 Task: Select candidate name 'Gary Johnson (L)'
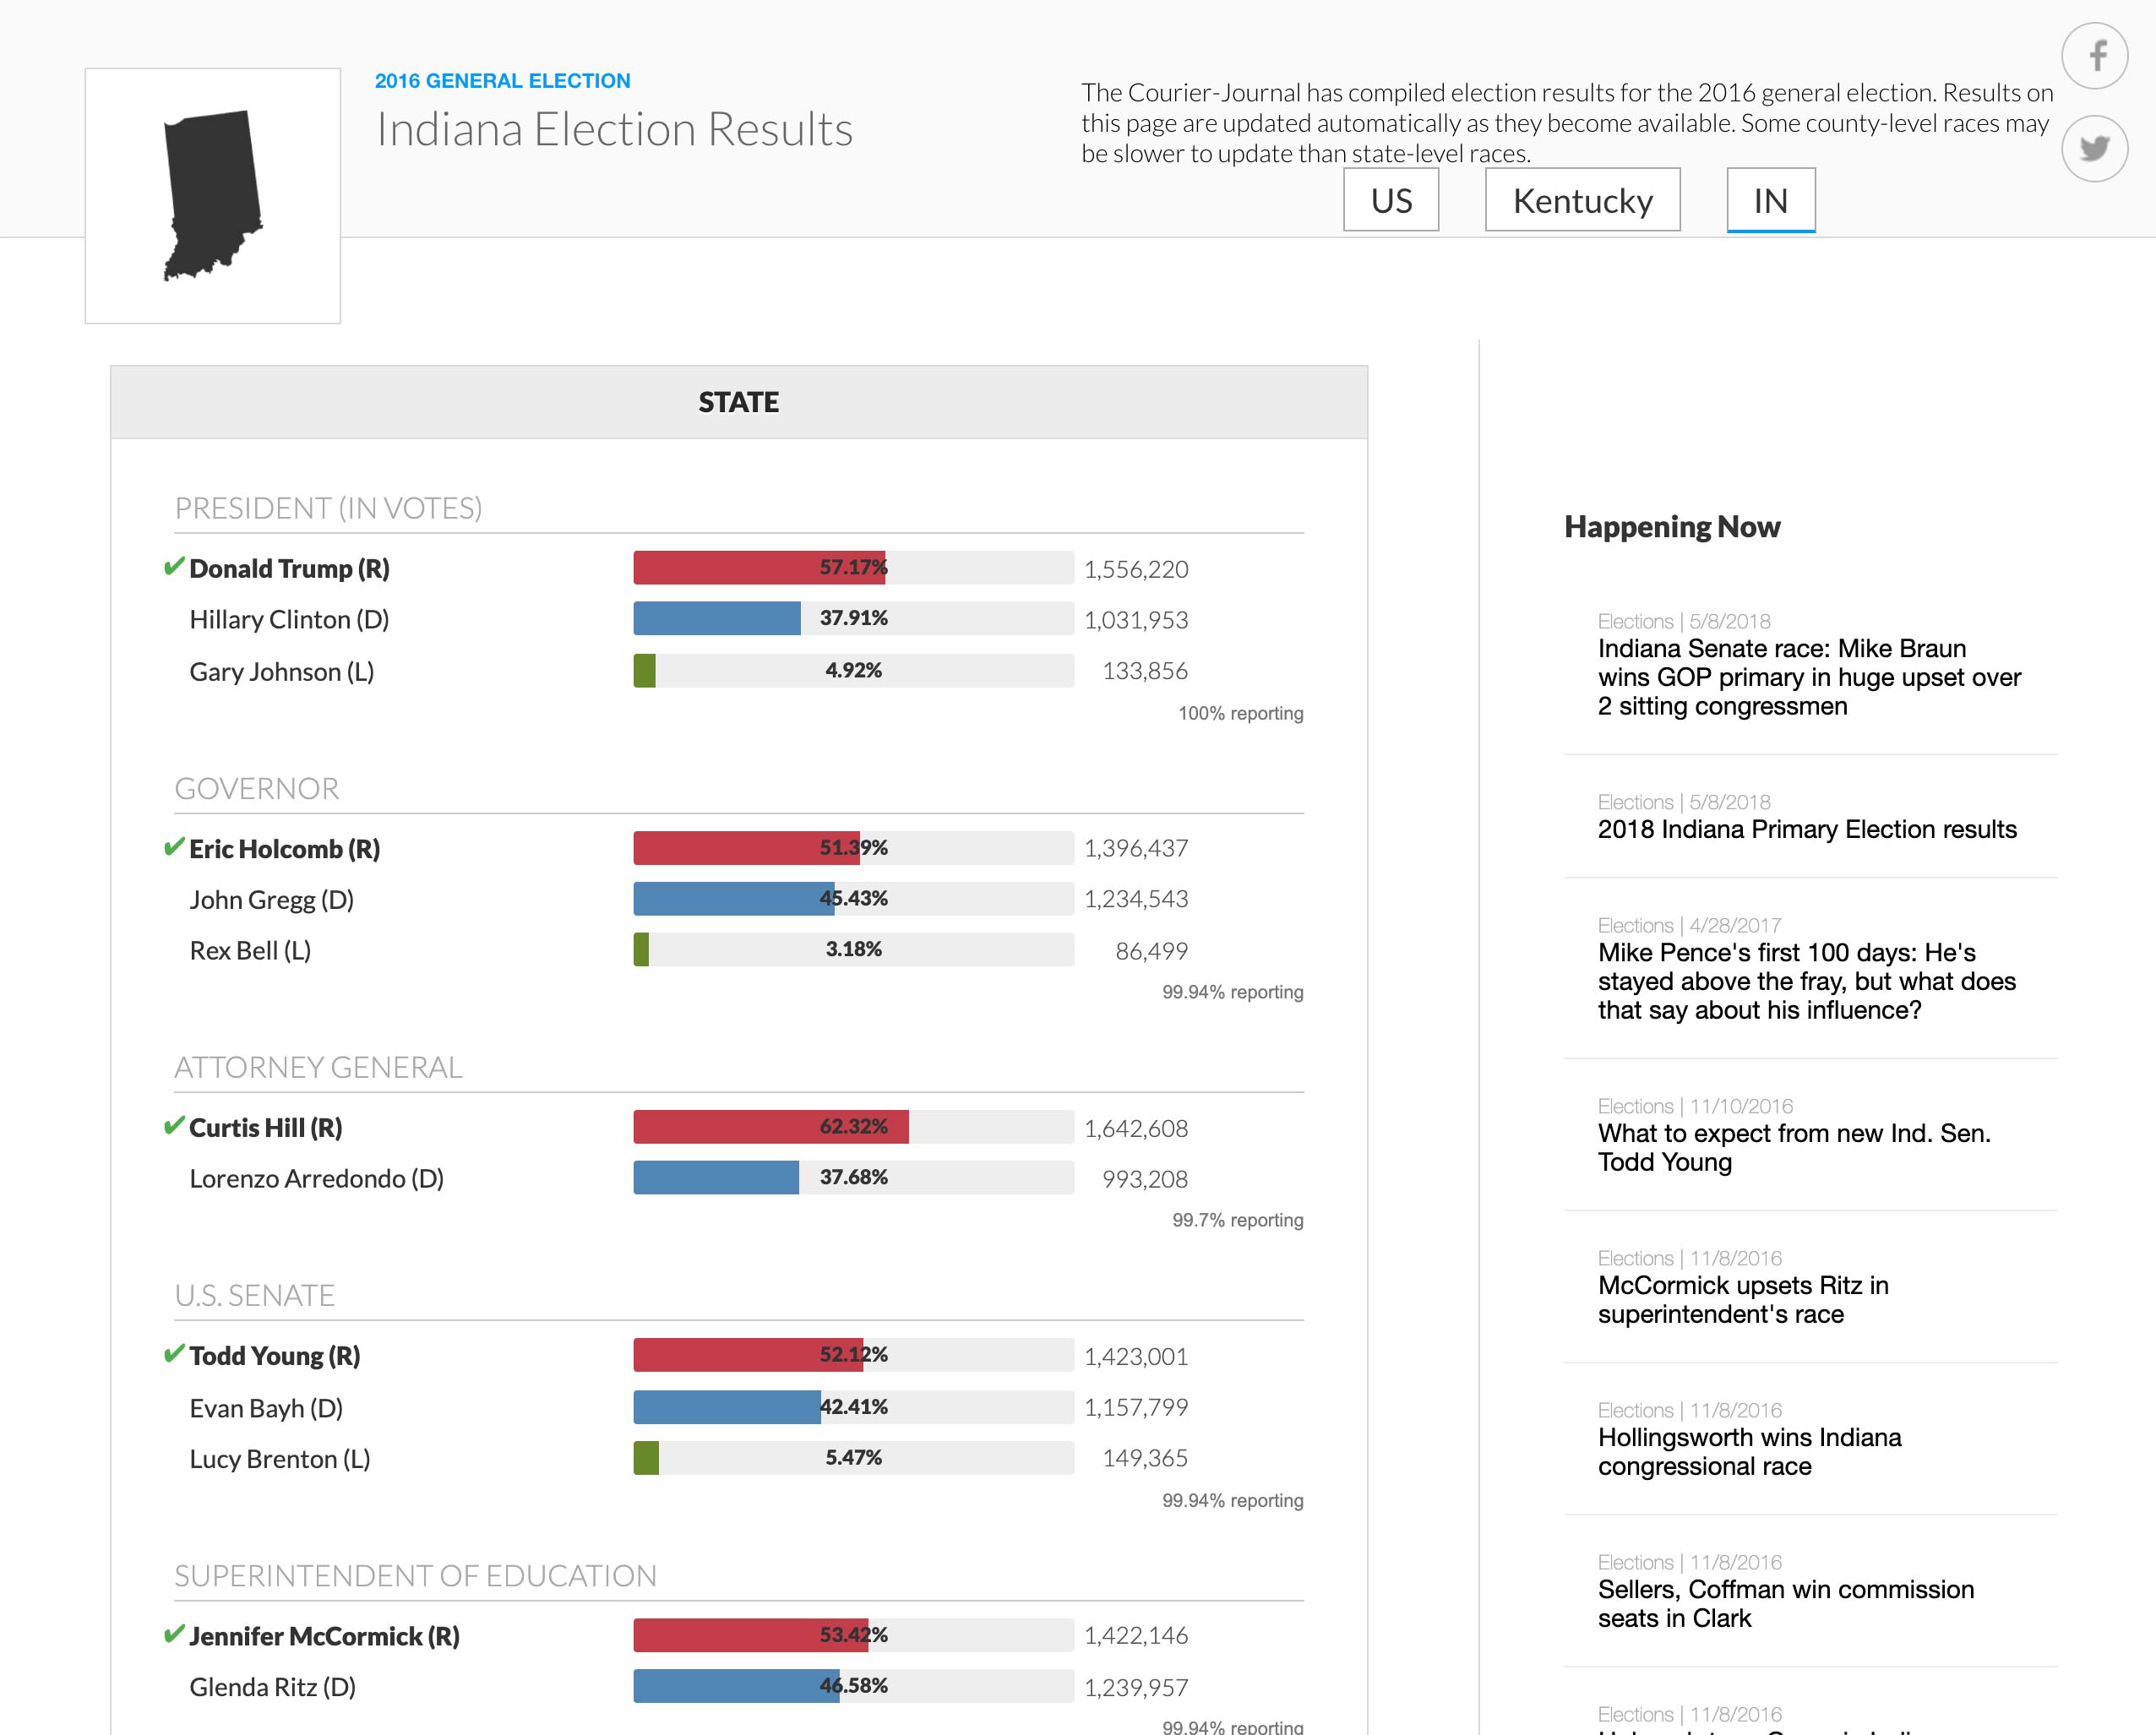coord(282,672)
